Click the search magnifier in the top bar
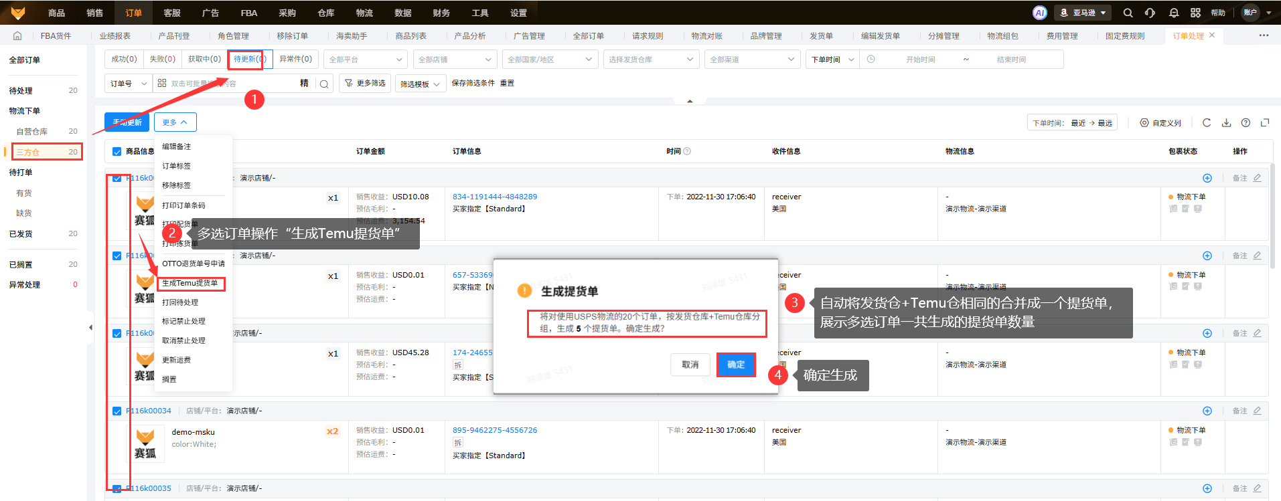 pos(1128,13)
